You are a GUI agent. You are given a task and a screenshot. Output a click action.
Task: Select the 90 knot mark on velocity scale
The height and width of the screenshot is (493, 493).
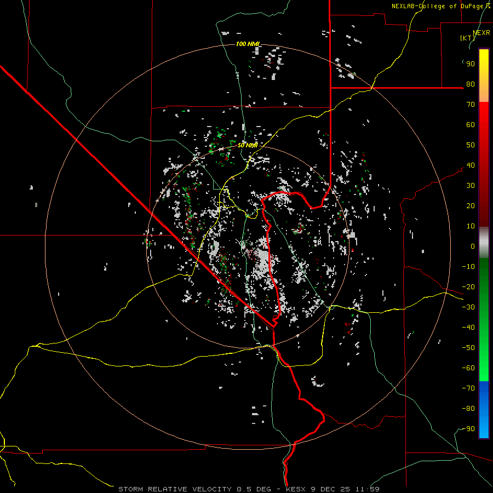coord(471,64)
